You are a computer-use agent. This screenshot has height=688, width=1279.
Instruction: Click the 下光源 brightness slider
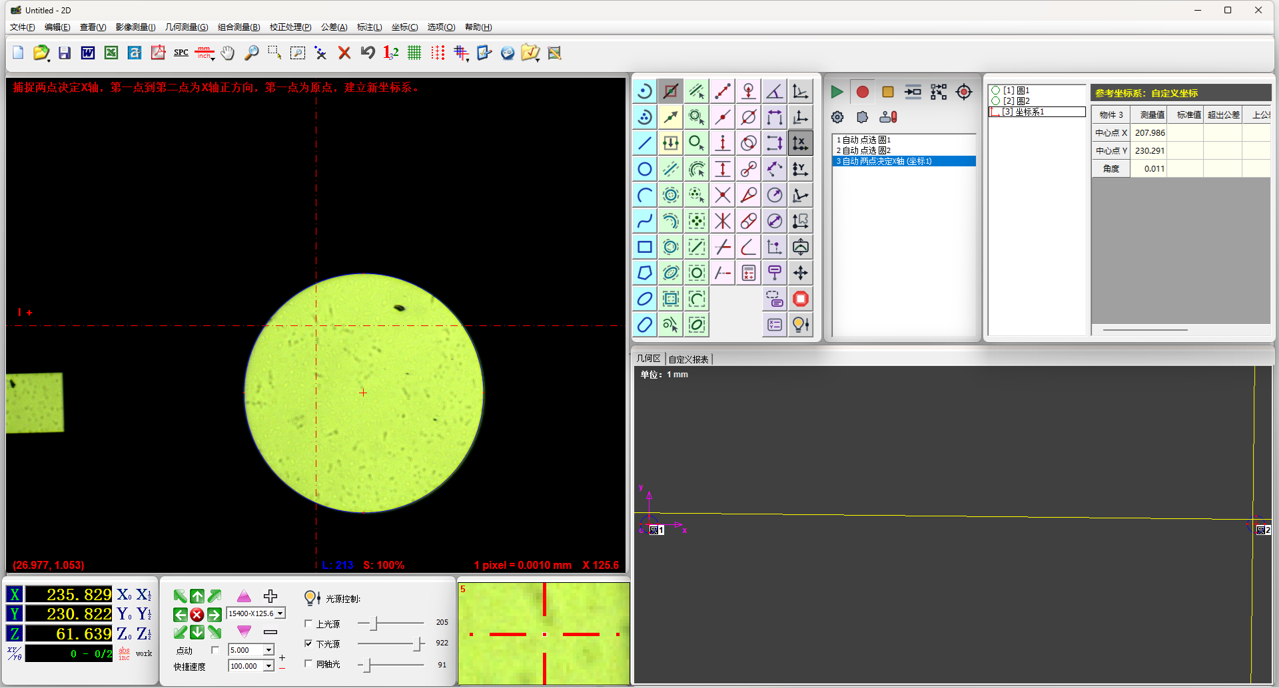point(391,643)
